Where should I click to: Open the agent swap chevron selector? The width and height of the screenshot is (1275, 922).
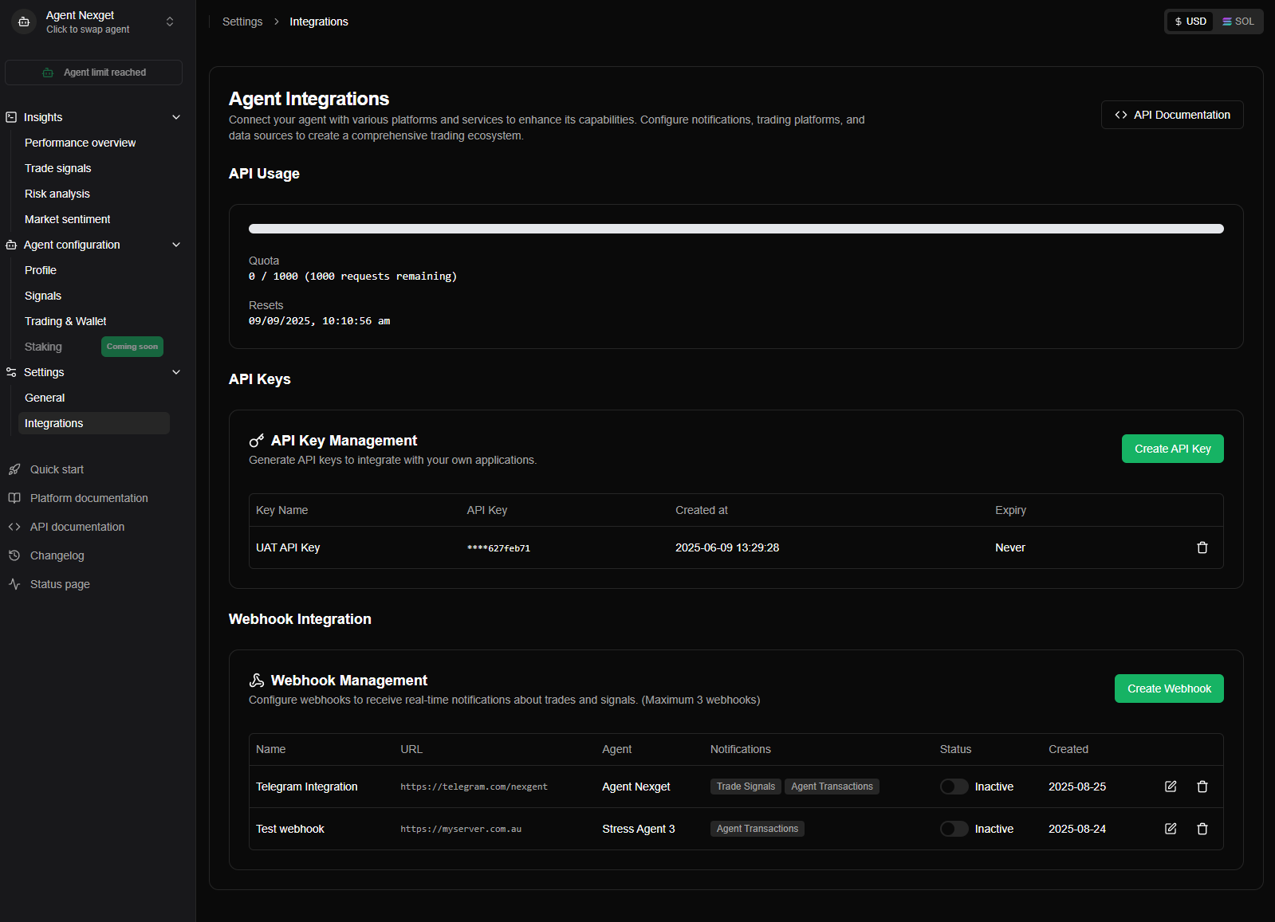coord(170,22)
